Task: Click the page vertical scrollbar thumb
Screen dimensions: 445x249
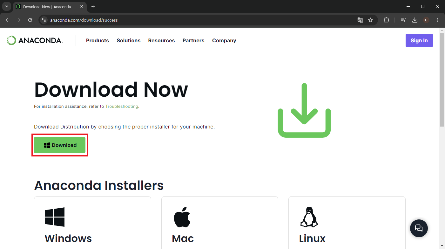Action: click(442, 80)
